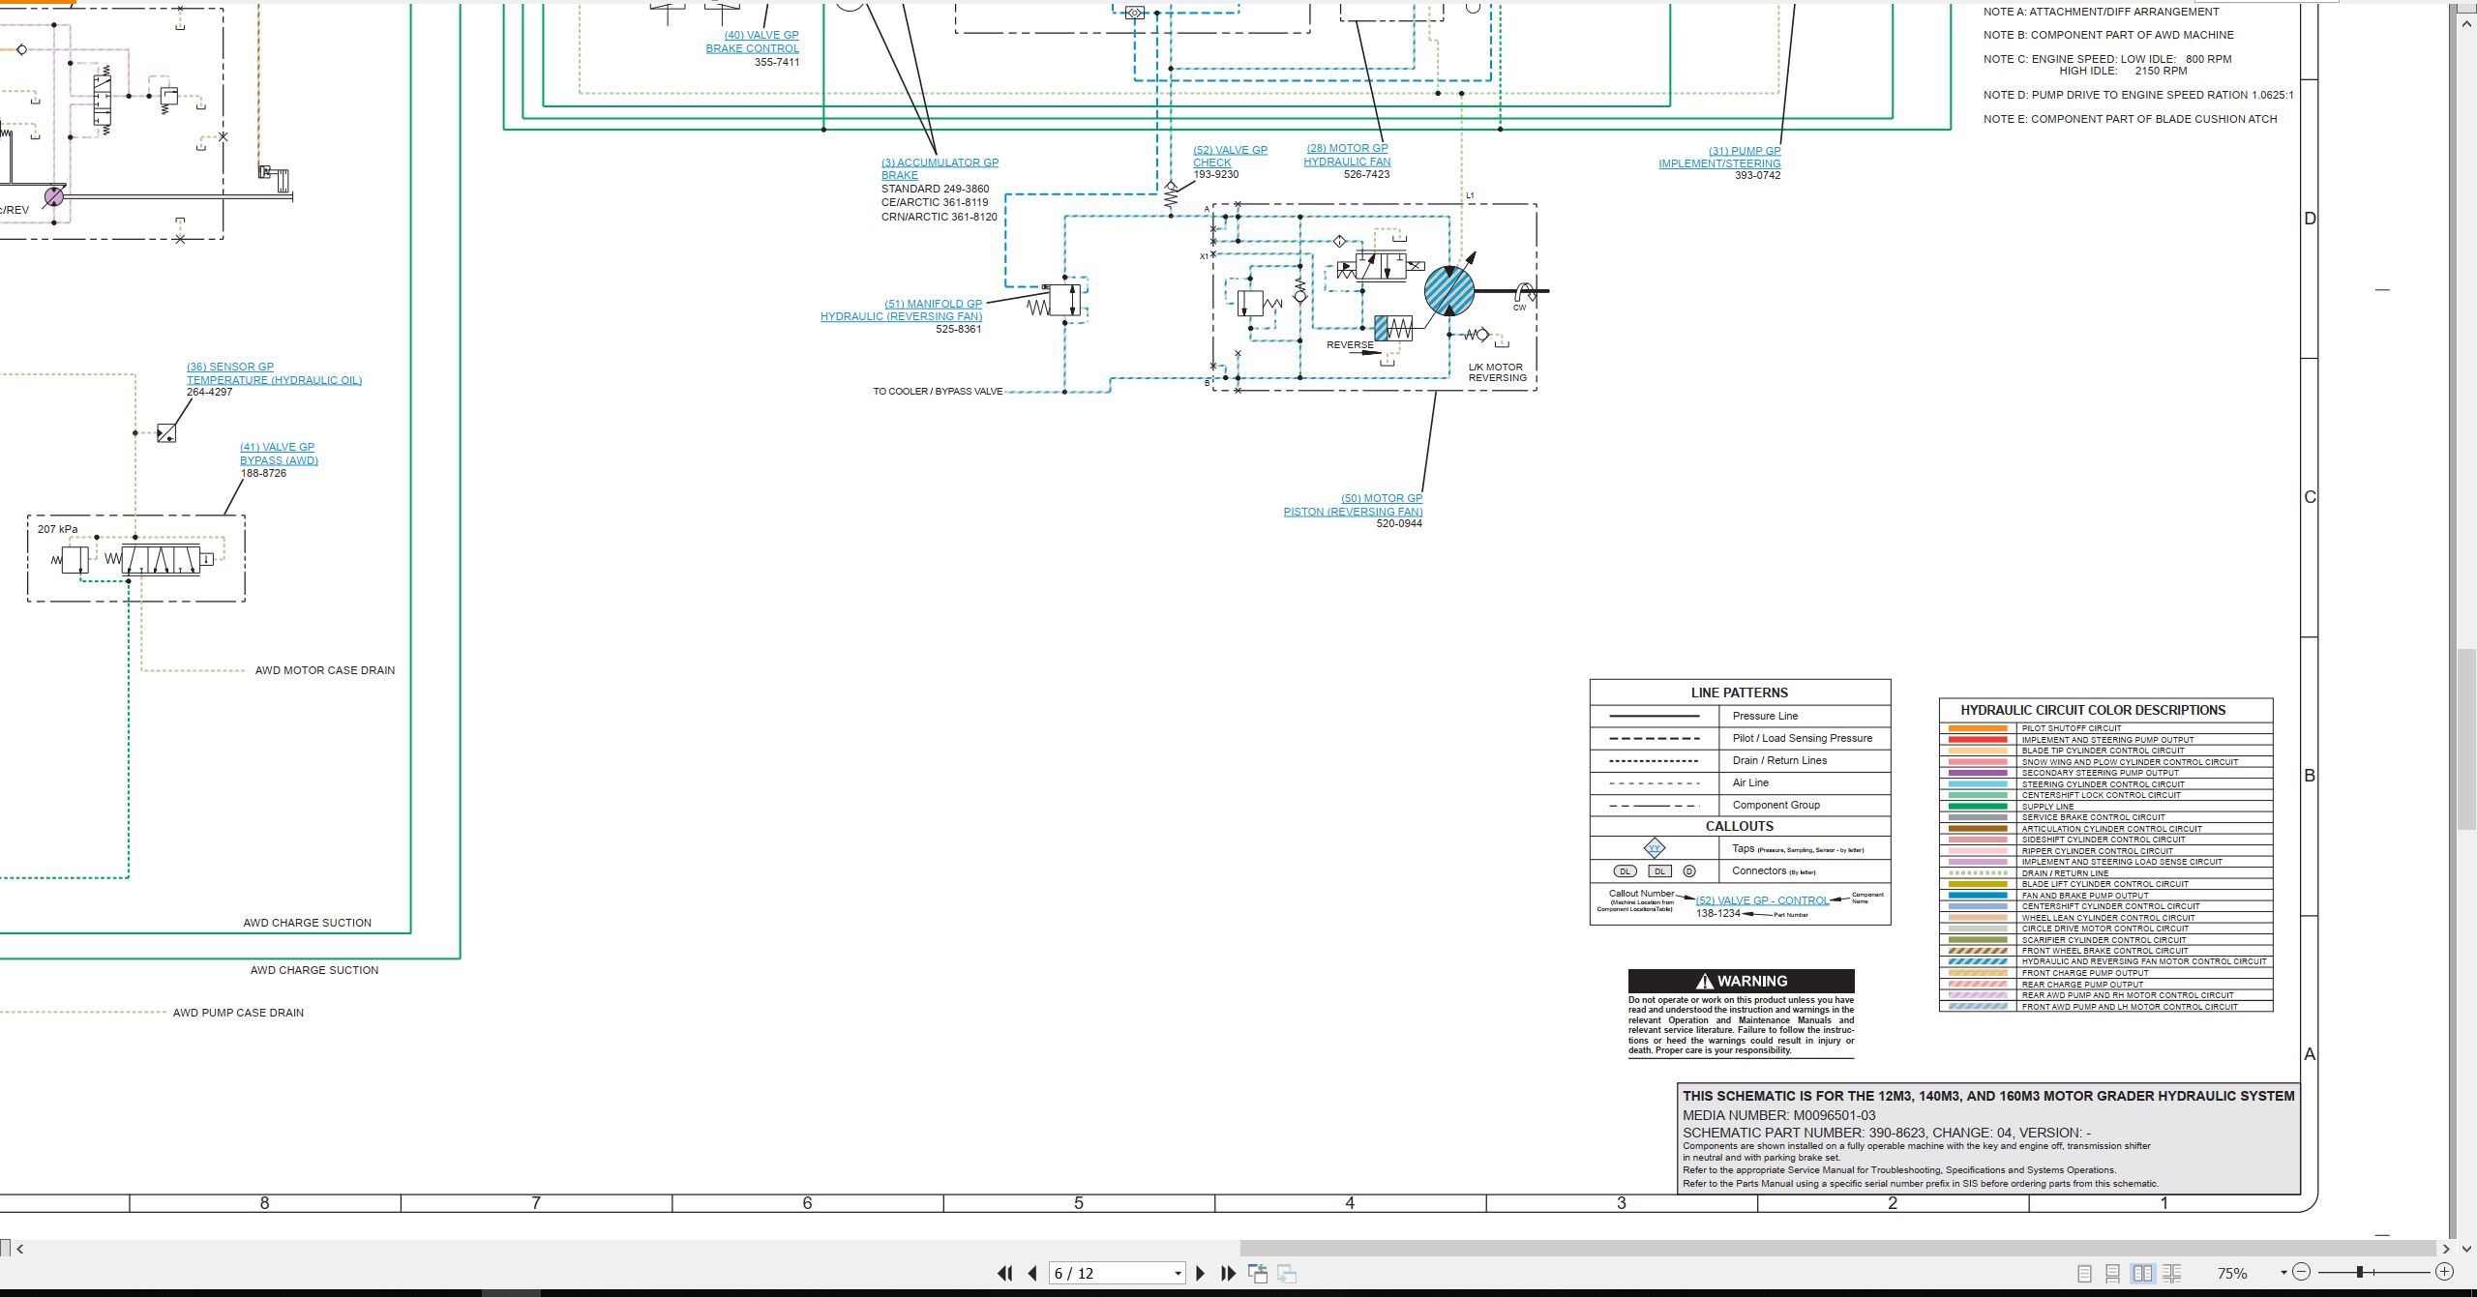Click the scroll left arrow
This screenshot has height=1297, width=2477.
pyautogui.click(x=20, y=1249)
